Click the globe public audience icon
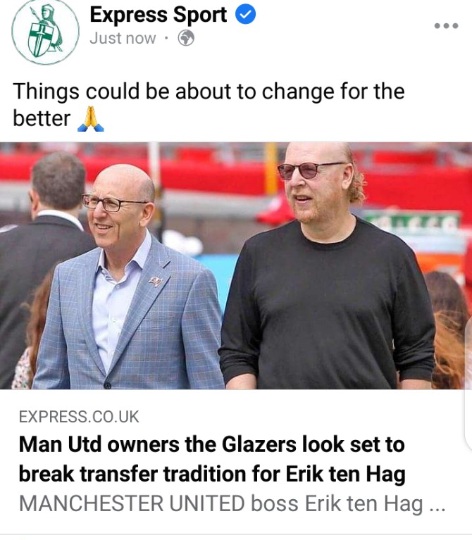472x540 pixels. [x=186, y=38]
